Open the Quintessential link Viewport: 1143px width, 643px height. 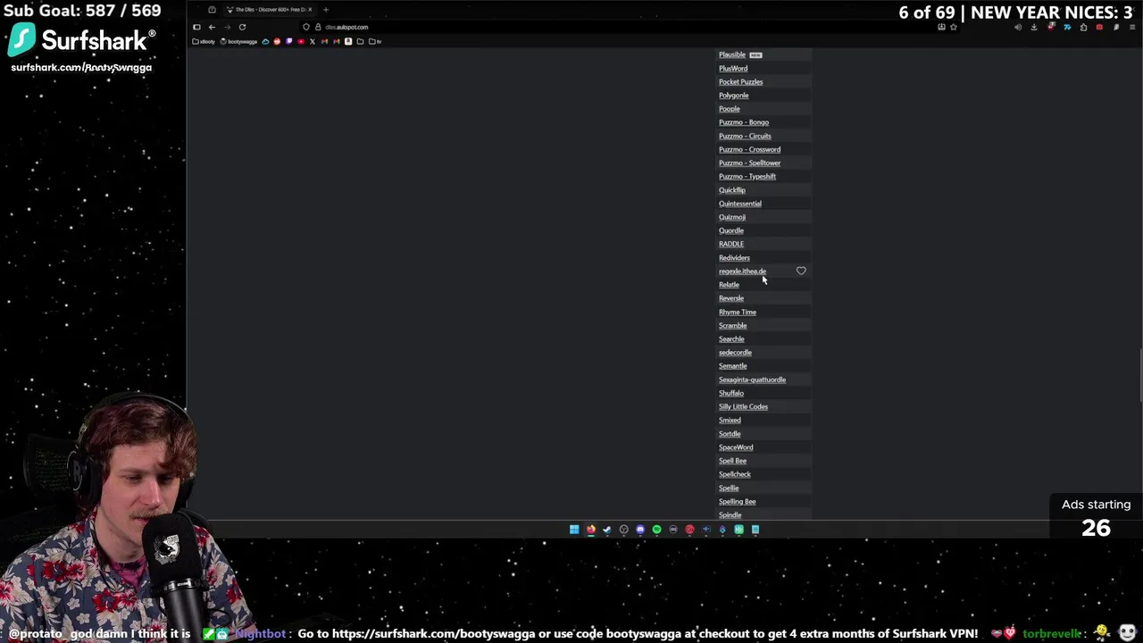coord(739,204)
